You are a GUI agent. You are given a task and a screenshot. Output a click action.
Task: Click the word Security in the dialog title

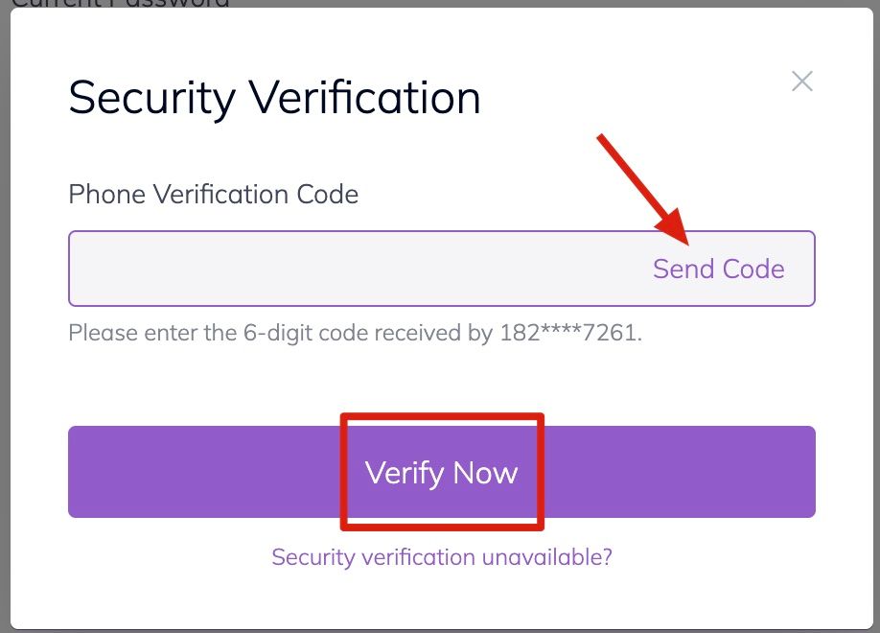(x=151, y=98)
